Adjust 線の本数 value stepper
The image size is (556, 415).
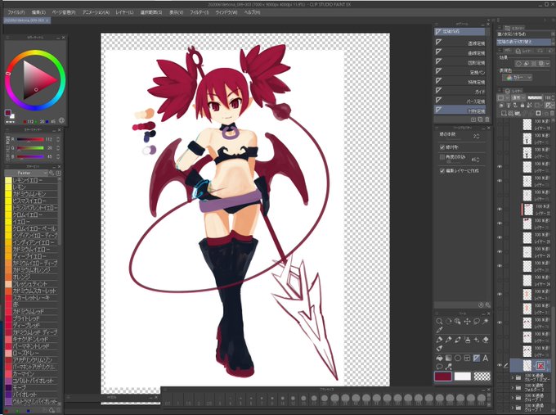pyautogui.click(x=477, y=136)
